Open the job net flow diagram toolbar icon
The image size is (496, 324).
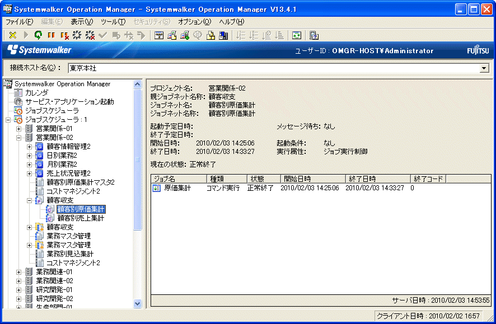coord(159,35)
